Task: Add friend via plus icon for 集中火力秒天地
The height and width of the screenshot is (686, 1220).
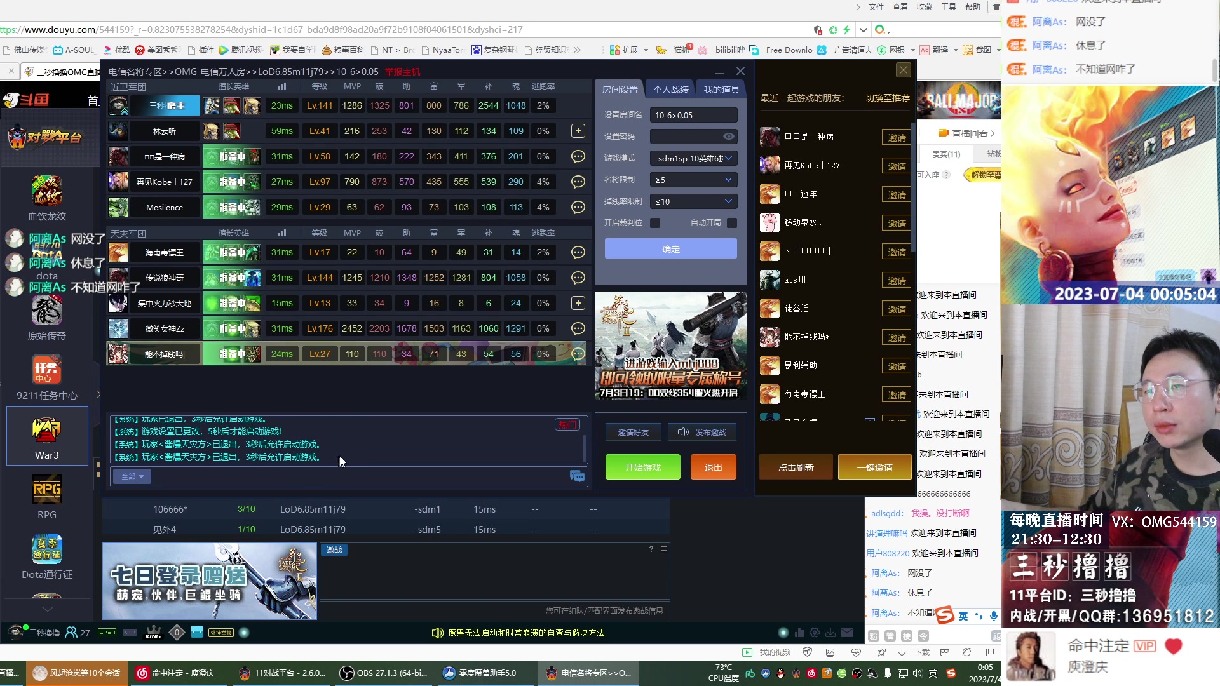Action: click(x=578, y=303)
